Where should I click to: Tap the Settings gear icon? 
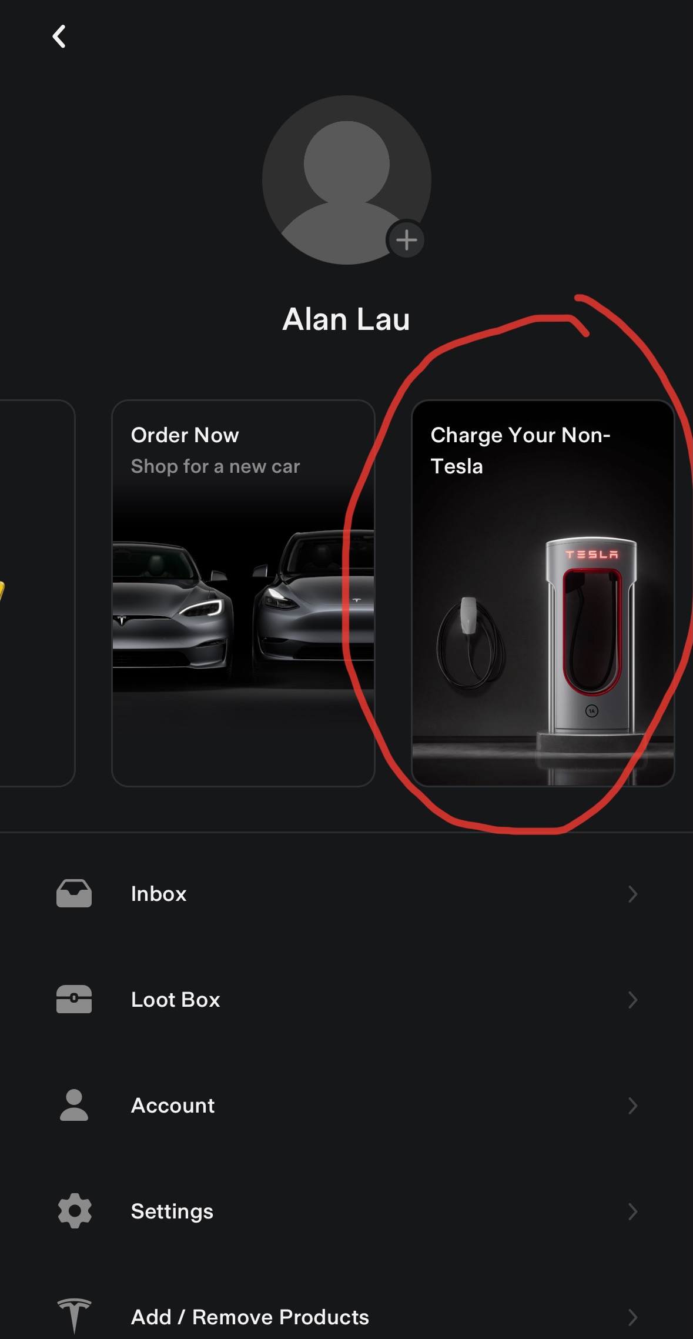tap(75, 1211)
